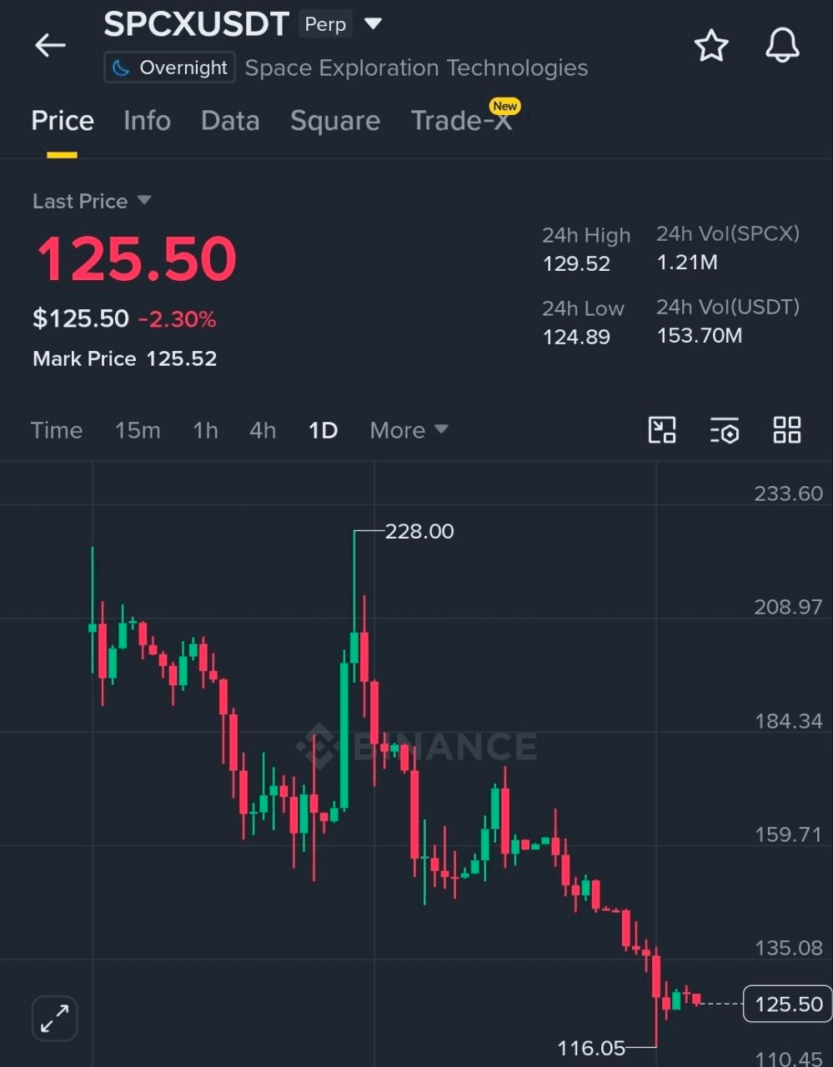Expand the chart to fullscreen

tap(55, 1019)
